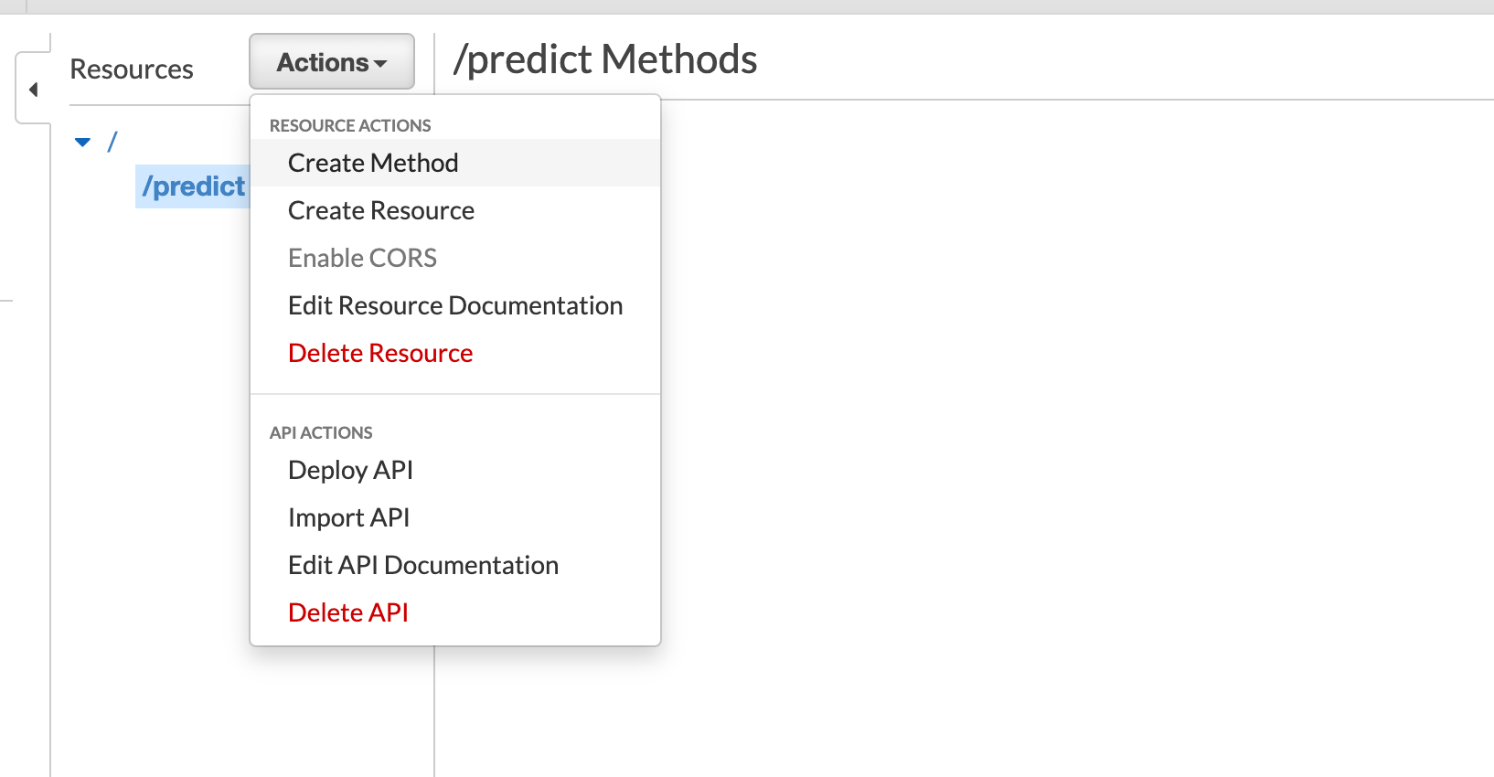The height and width of the screenshot is (777, 1494).
Task: Choose Import API menu item
Action: 348,517
